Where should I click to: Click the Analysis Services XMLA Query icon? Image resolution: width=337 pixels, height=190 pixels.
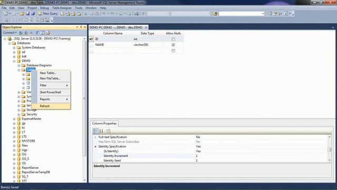(x=79, y=14)
